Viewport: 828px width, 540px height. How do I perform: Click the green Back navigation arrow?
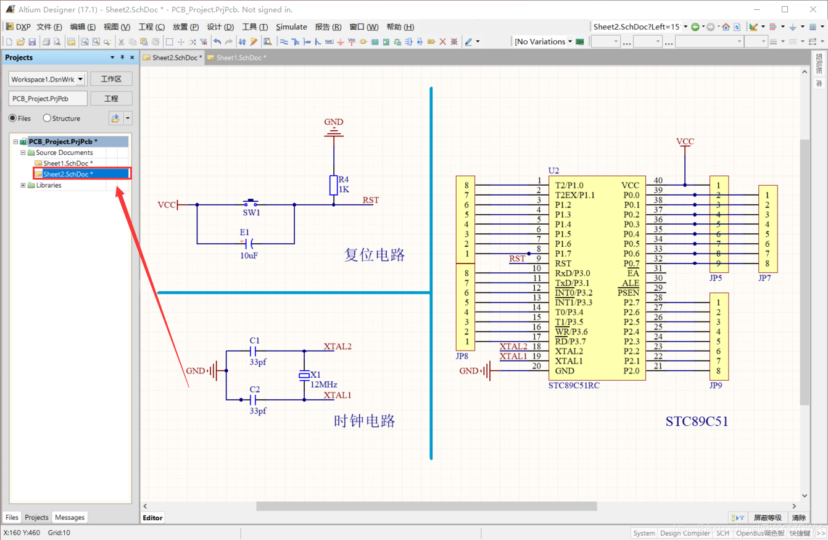(695, 27)
